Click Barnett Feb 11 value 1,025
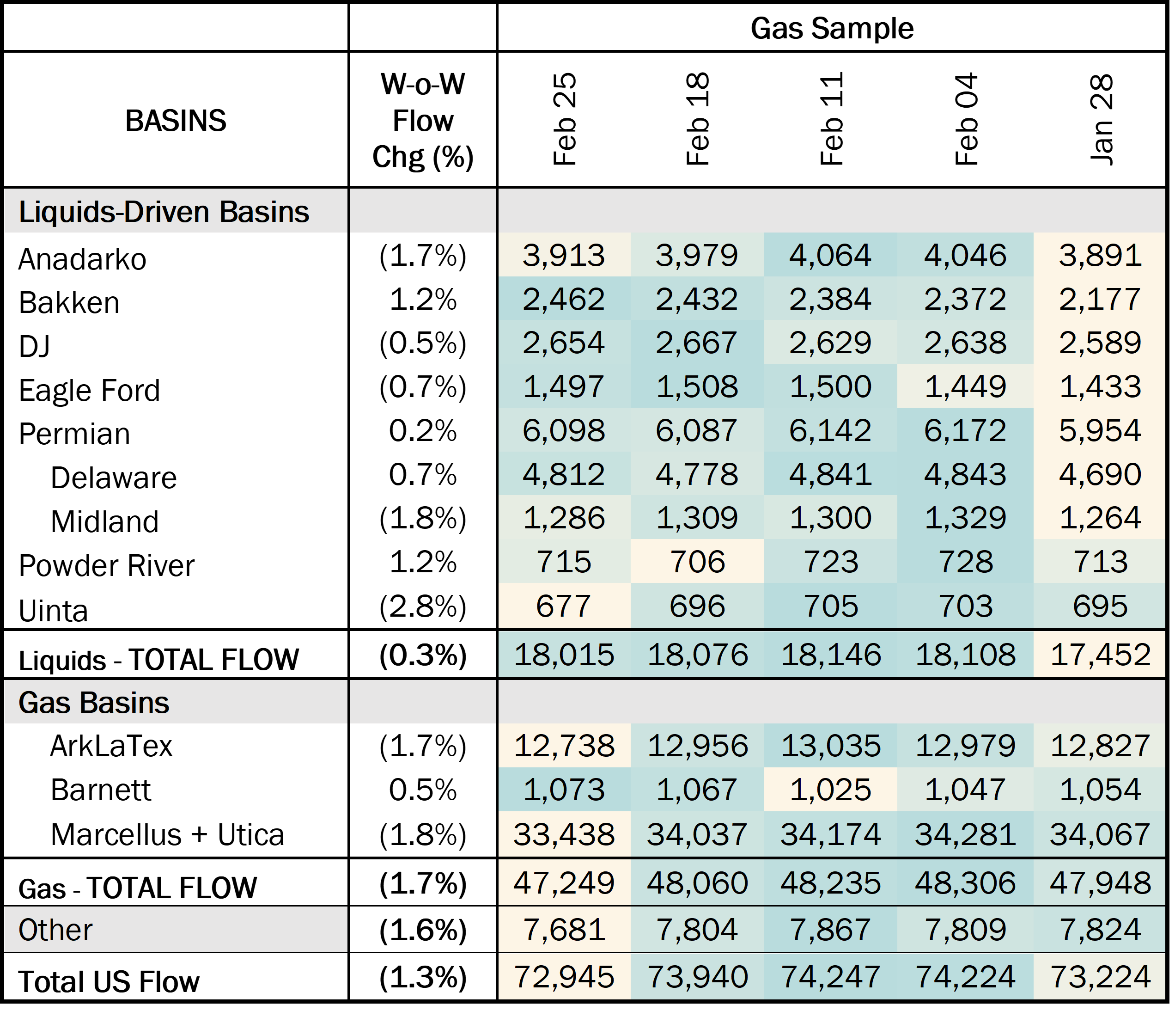This screenshot has height=1023, width=1175. 831,790
